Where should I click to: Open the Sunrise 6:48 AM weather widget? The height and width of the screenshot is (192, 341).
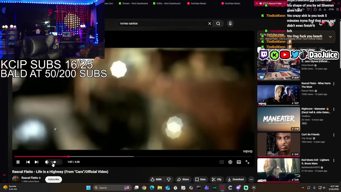pyautogui.click(x=10, y=188)
